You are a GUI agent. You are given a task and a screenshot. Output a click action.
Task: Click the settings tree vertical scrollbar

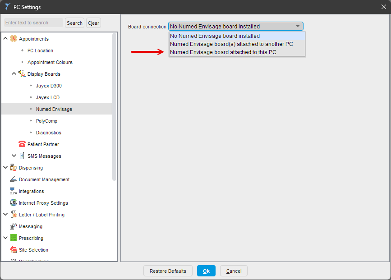[x=115, y=108]
